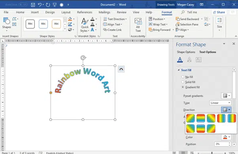Click the Create Link command

pos(112,30)
